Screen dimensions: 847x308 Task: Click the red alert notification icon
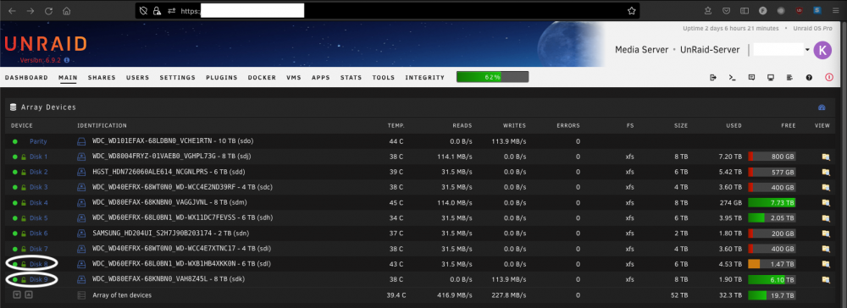(x=829, y=78)
